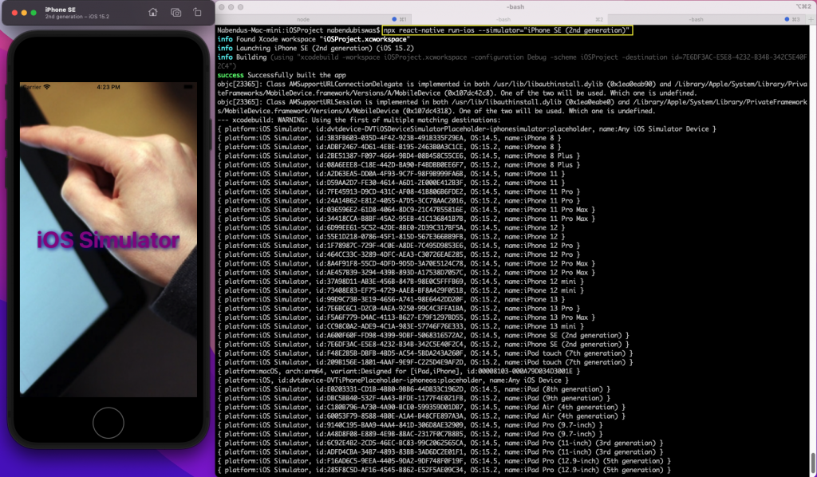Click the 'iPhone SE' Simulator window title

pos(61,10)
